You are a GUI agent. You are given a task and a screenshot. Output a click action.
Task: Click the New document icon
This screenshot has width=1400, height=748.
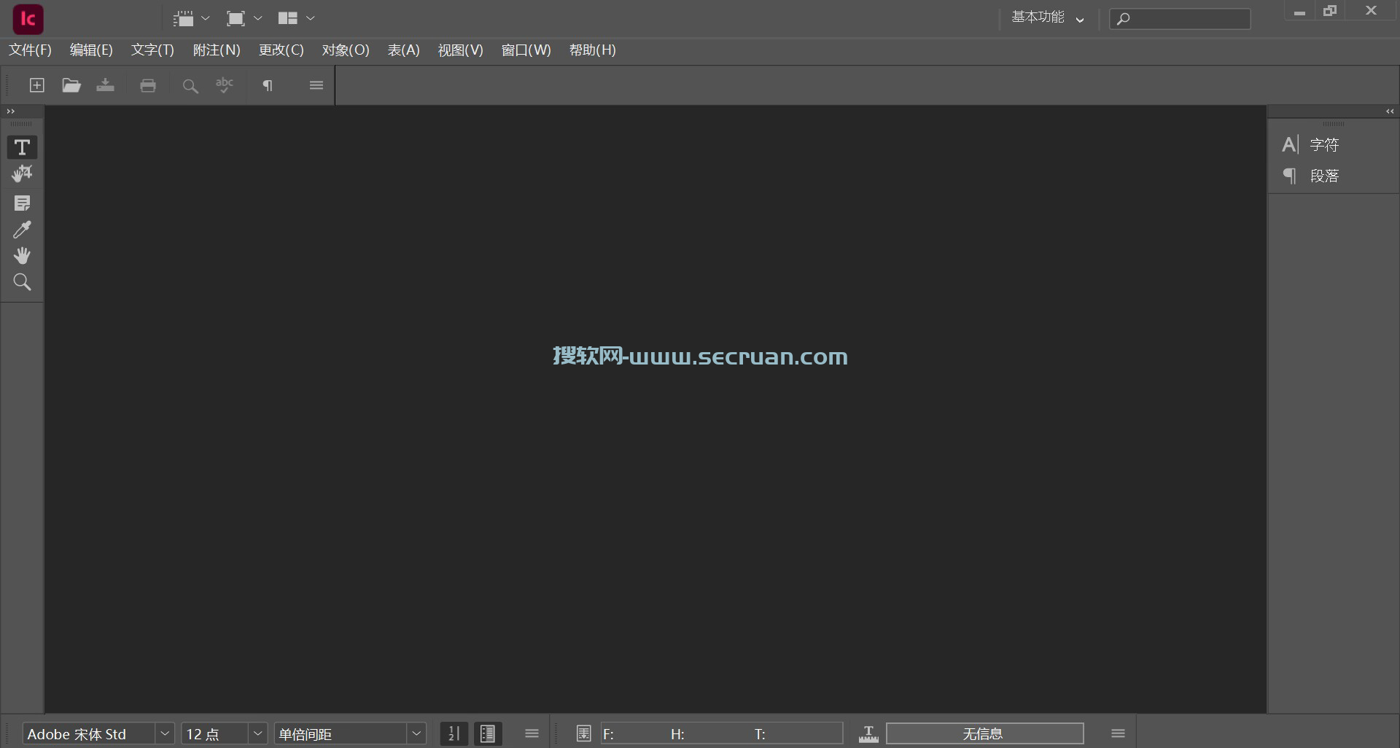pyautogui.click(x=36, y=85)
